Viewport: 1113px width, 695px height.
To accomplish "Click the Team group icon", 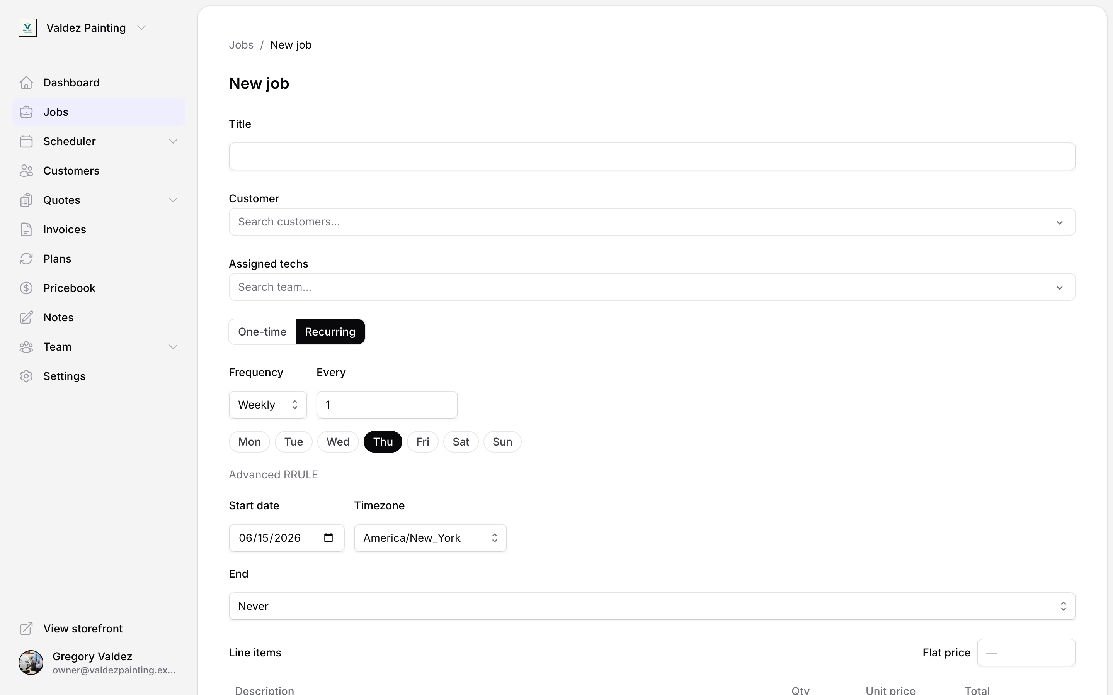I will [26, 347].
